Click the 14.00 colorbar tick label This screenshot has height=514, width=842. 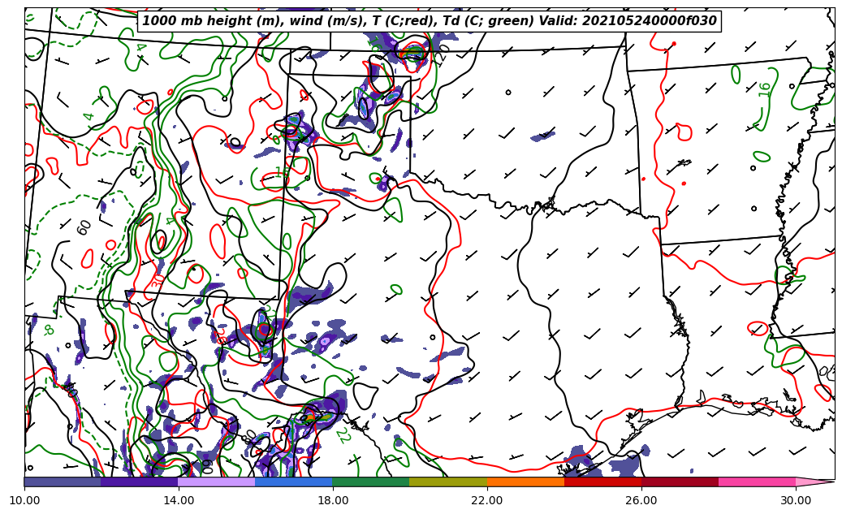pyautogui.click(x=179, y=500)
